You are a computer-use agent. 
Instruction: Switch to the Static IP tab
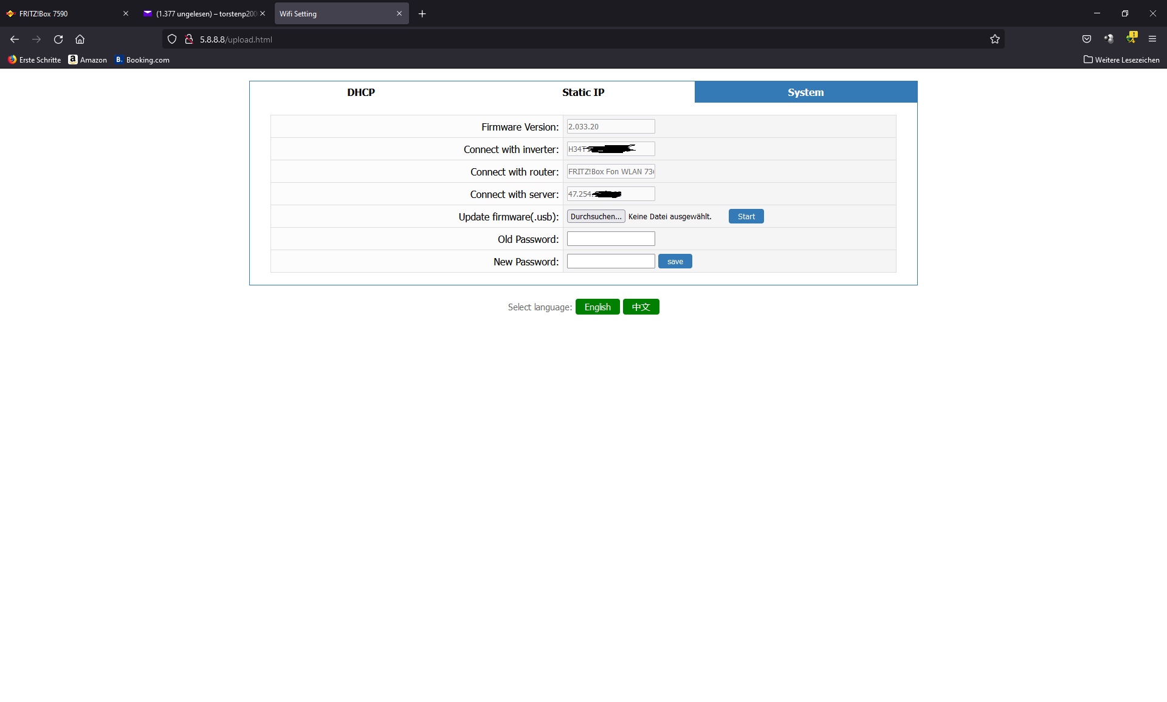[x=583, y=92]
